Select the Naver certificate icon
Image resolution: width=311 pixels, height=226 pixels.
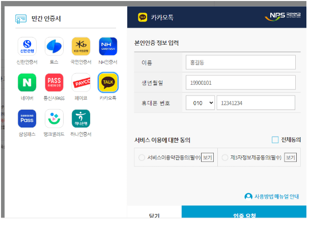point(27,82)
